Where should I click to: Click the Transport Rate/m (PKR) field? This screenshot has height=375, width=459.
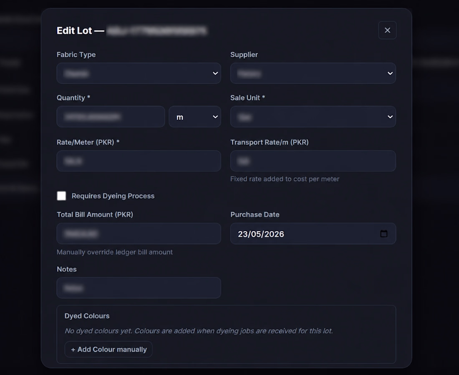click(x=313, y=161)
